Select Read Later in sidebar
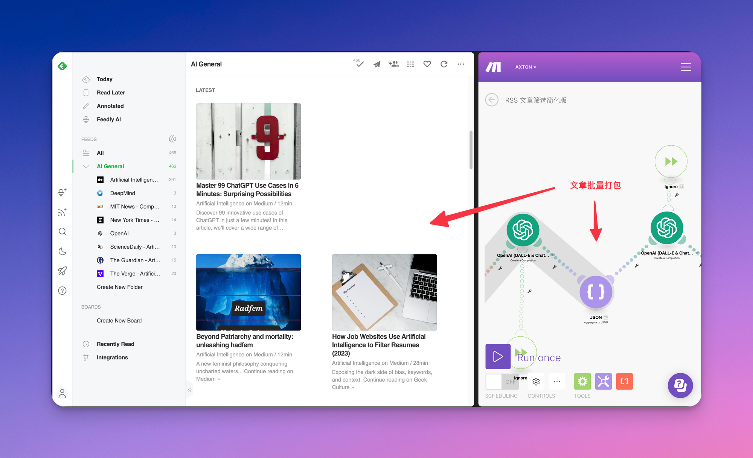753x458 pixels. [111, 93]
